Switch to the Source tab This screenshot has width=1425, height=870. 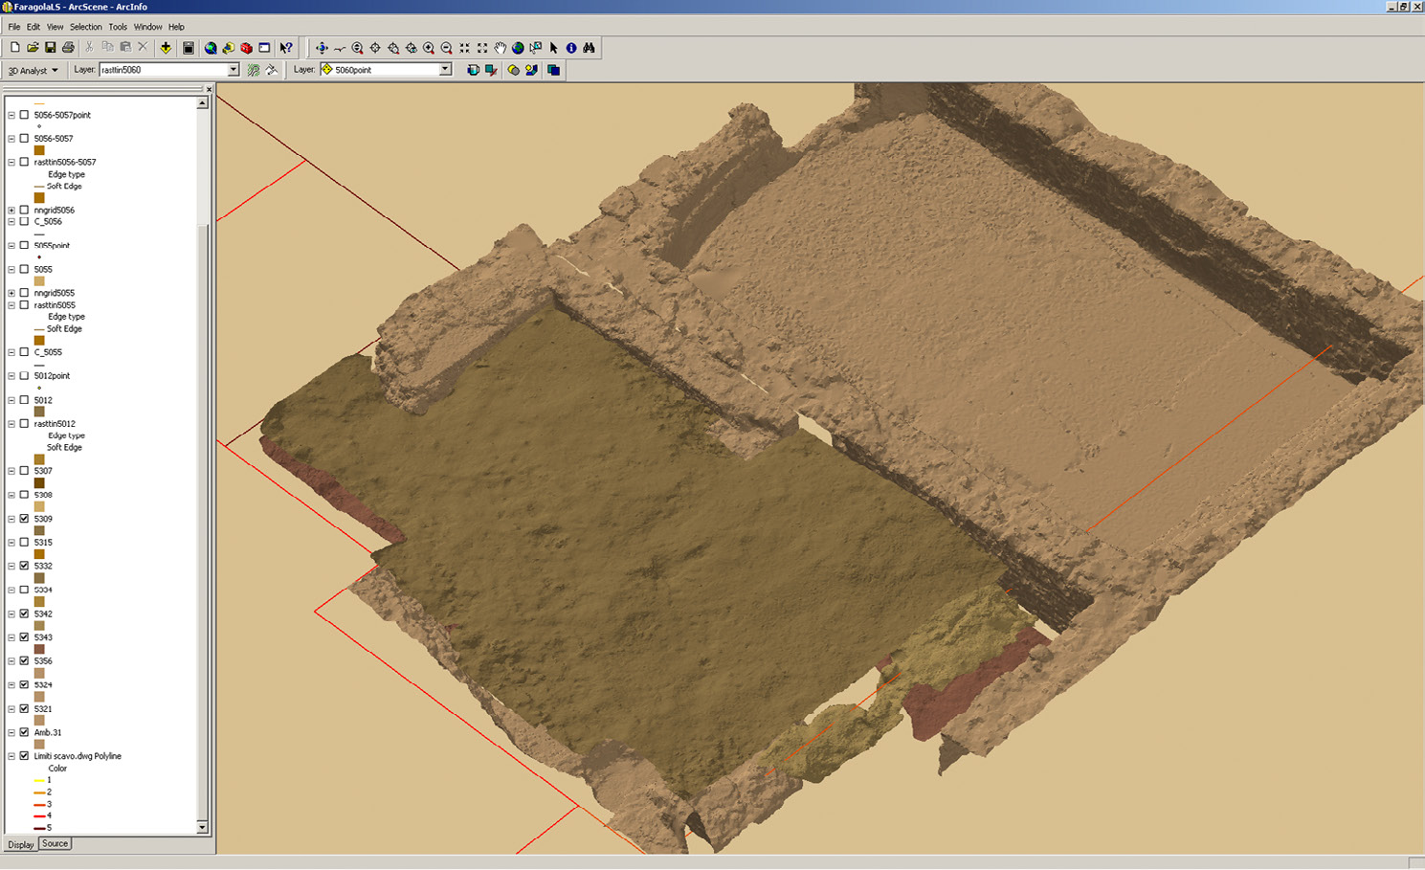55,844
